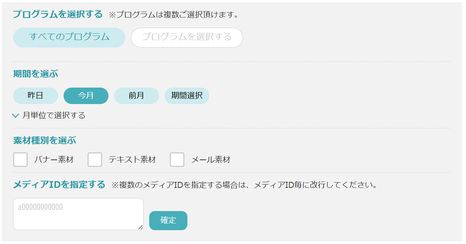466x244 pixels.
Task: Enable the テキスト素材 checkbox
Action: pyautogui.click(x=95, y=160)
